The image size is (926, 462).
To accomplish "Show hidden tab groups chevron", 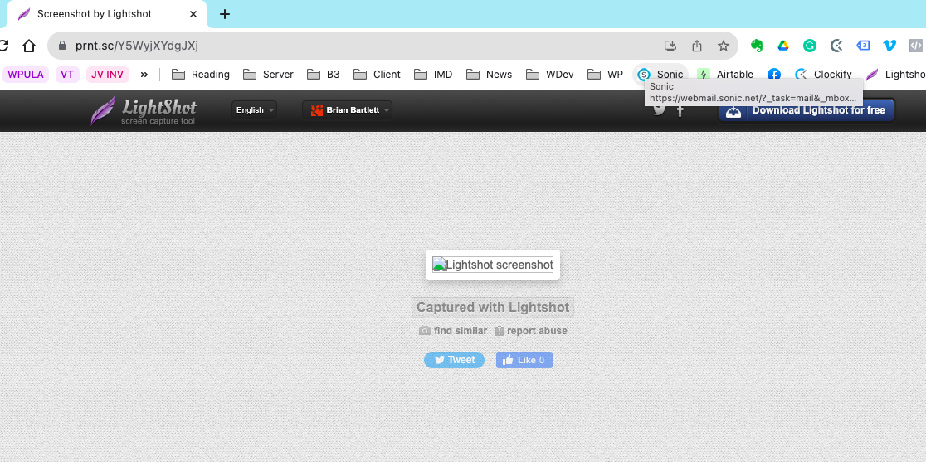I will (144, 75).
